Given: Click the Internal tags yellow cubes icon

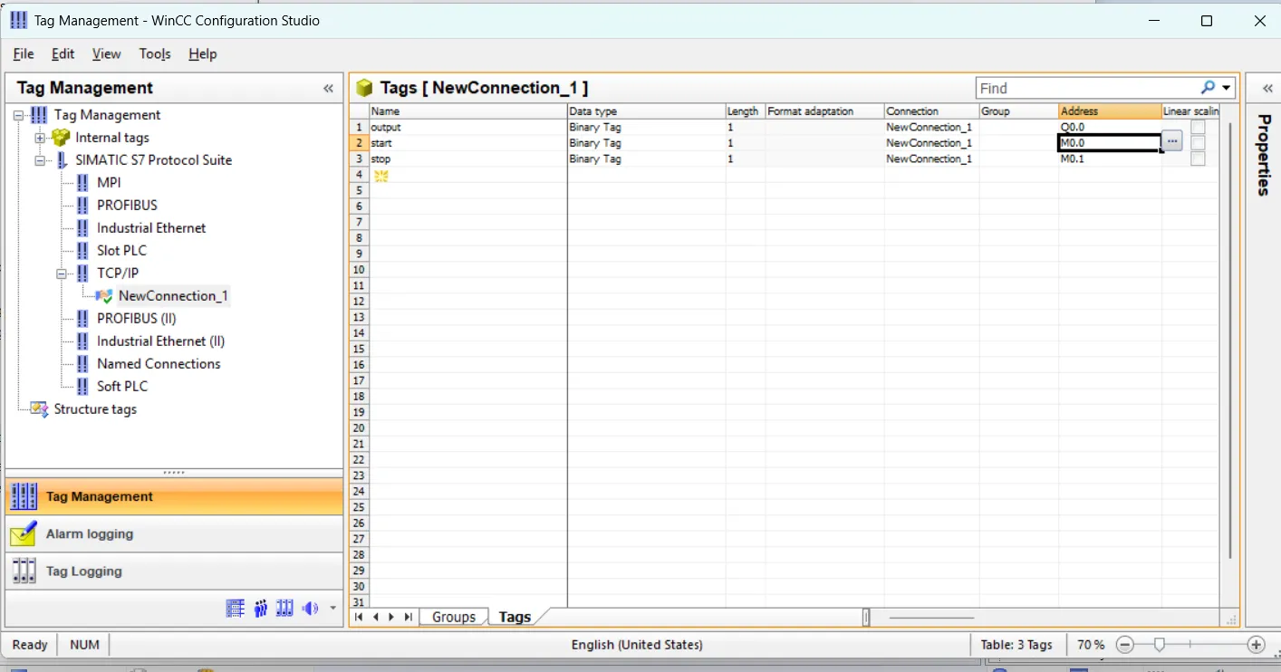Looking at the screenshot, I should click(x=61, y=138).
